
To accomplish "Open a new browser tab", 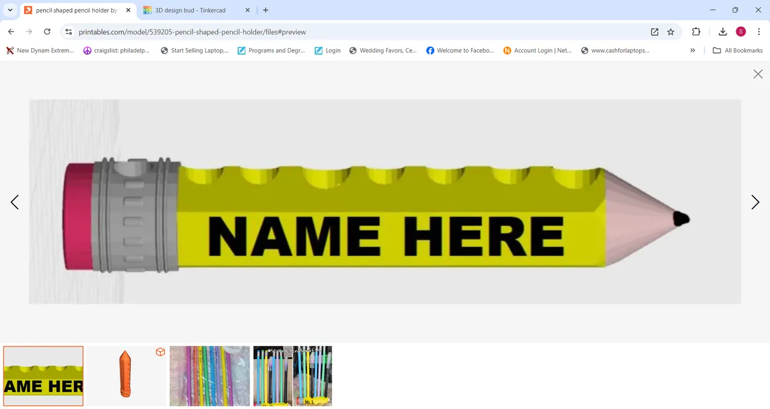I will [x=266, y=10].
